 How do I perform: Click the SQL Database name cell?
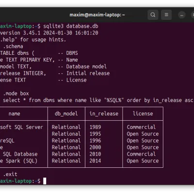[20, 154]
